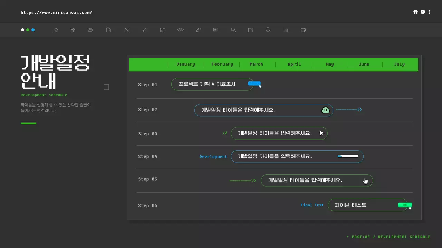Open the grid view icon
The image size is (442, 248).
[73, 30]
